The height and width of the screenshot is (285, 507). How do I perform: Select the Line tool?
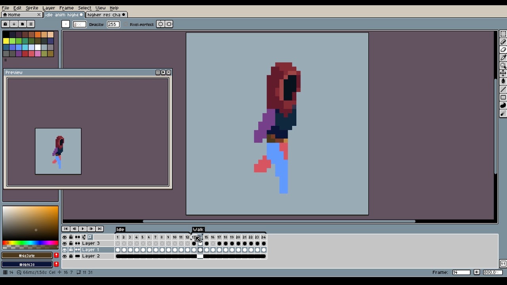(x=503, y=89)
